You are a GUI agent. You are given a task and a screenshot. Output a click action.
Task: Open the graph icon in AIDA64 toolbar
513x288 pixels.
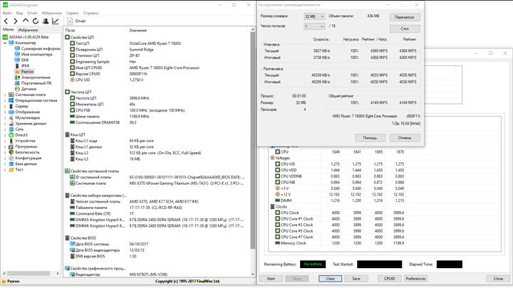coord(56,21)
